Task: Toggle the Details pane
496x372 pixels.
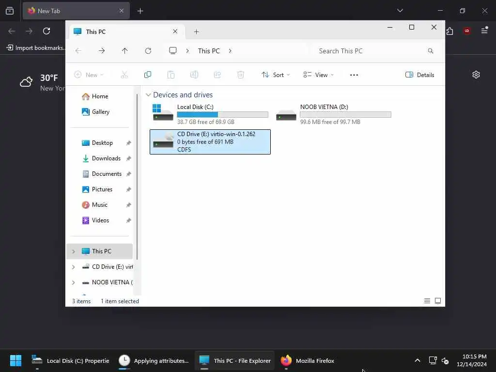Action: click(420, 75)
